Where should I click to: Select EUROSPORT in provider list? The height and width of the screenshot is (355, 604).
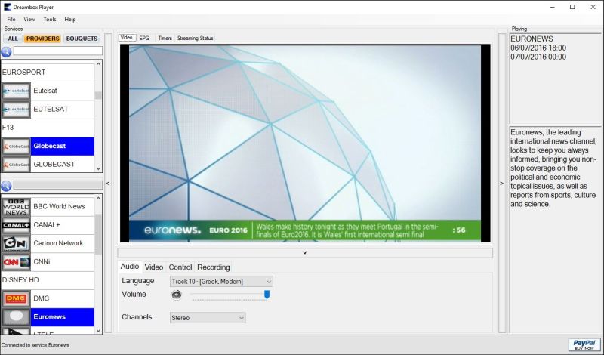tap(48, 73)
